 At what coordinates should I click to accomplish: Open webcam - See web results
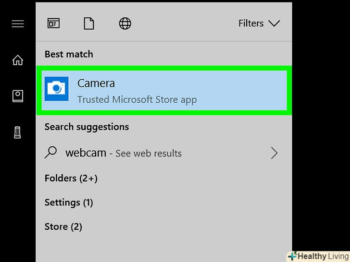tap(124, 153)
